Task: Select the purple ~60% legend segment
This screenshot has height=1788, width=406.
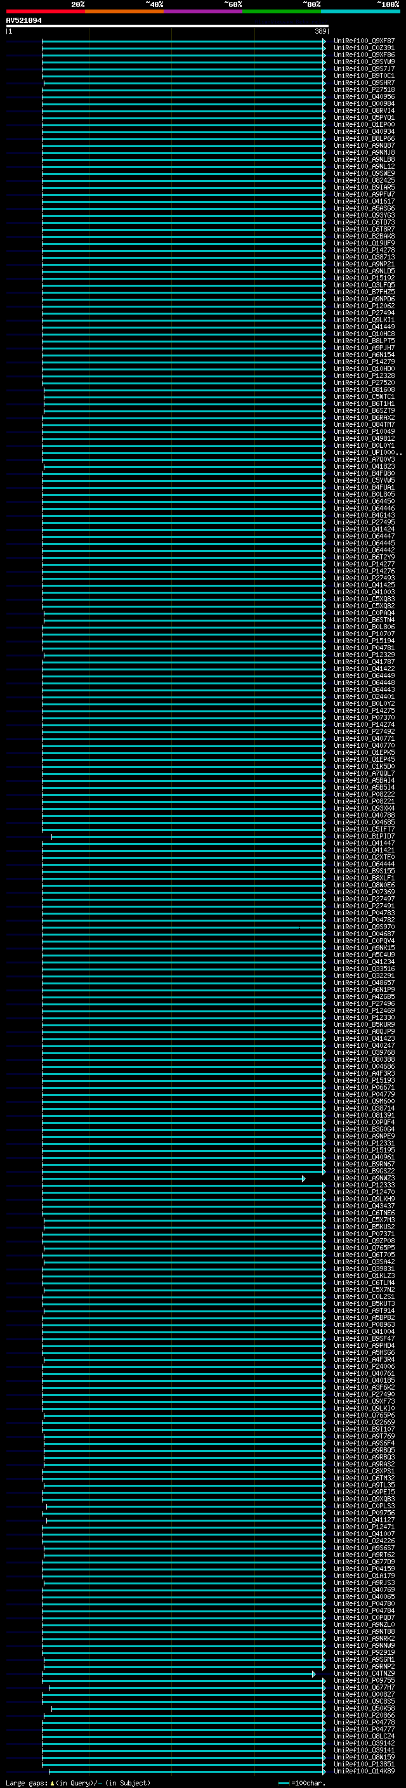Action: tap(202, 11)
